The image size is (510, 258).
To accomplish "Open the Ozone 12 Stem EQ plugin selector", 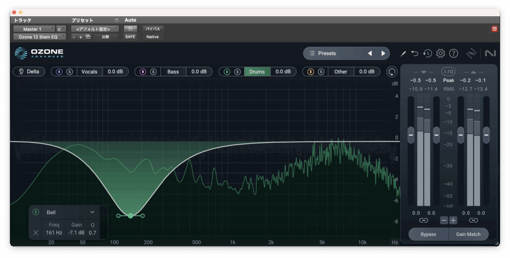I will 39,37.
